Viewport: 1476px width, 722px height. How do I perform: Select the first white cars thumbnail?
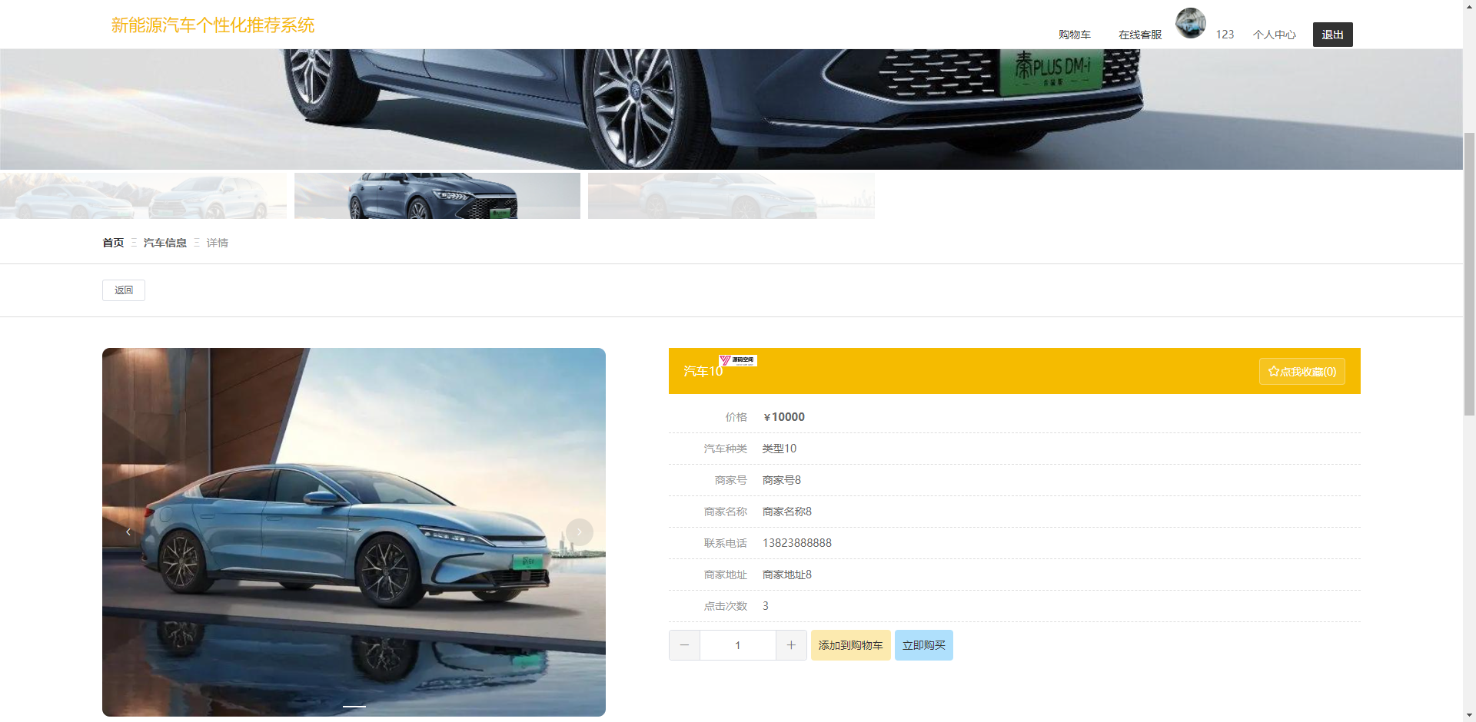[x=143, y=196]
